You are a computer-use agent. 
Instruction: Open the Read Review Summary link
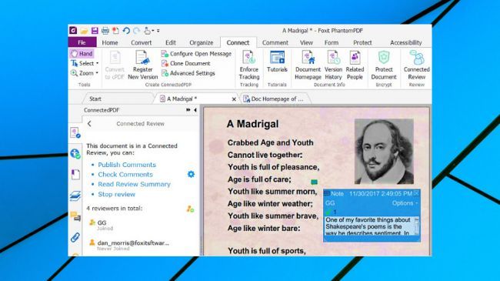point(135,184)
